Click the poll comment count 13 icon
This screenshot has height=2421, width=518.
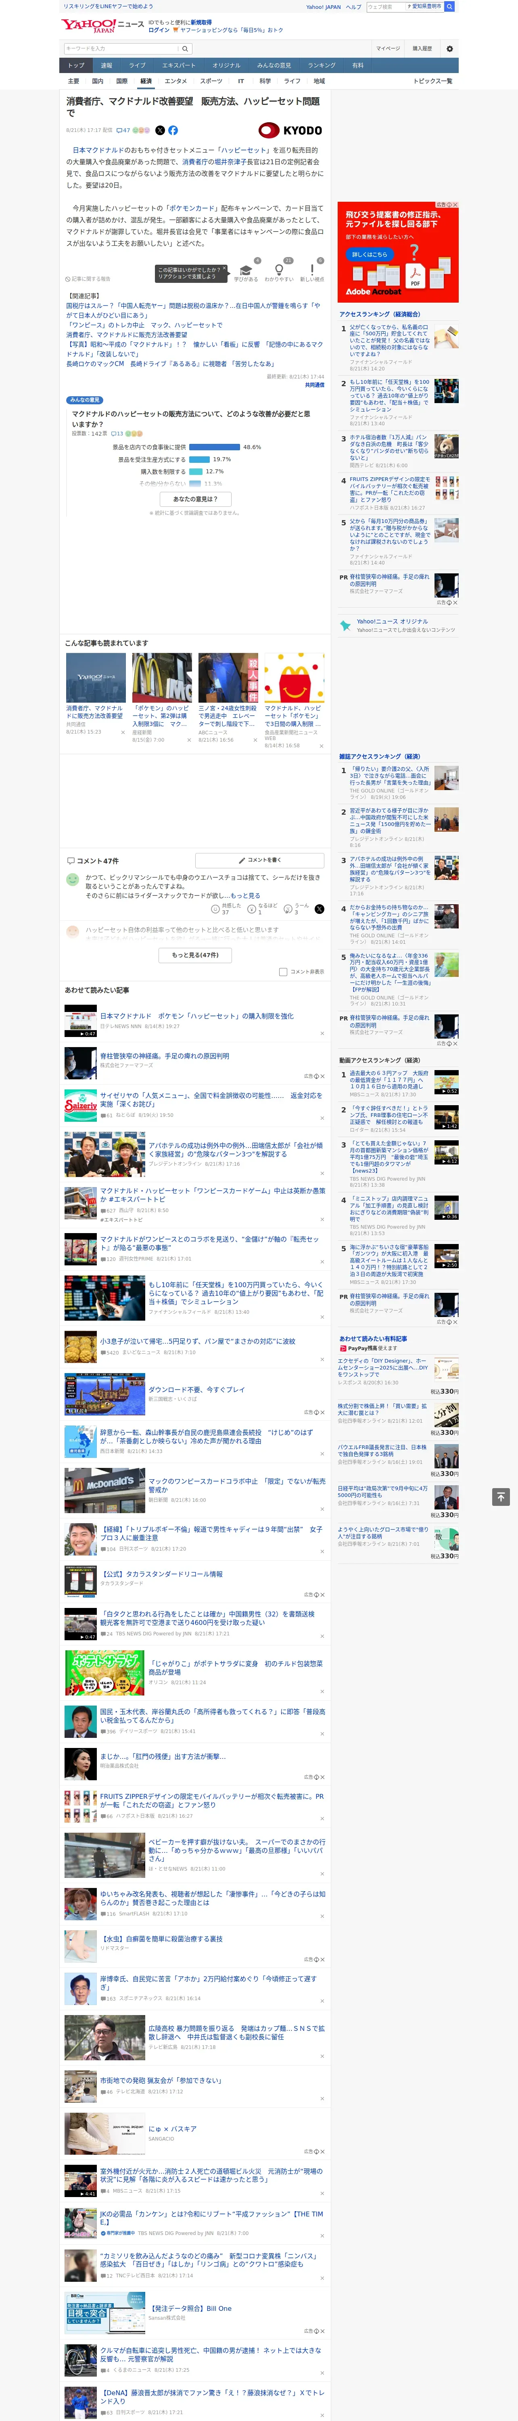pyautogui.click(x=117, y=433)
